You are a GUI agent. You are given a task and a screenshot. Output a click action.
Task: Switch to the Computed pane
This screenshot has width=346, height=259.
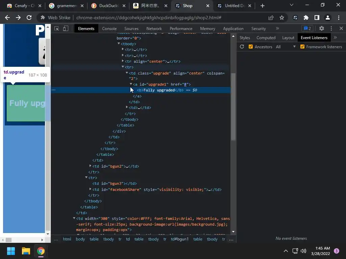(x=266, y=38)
